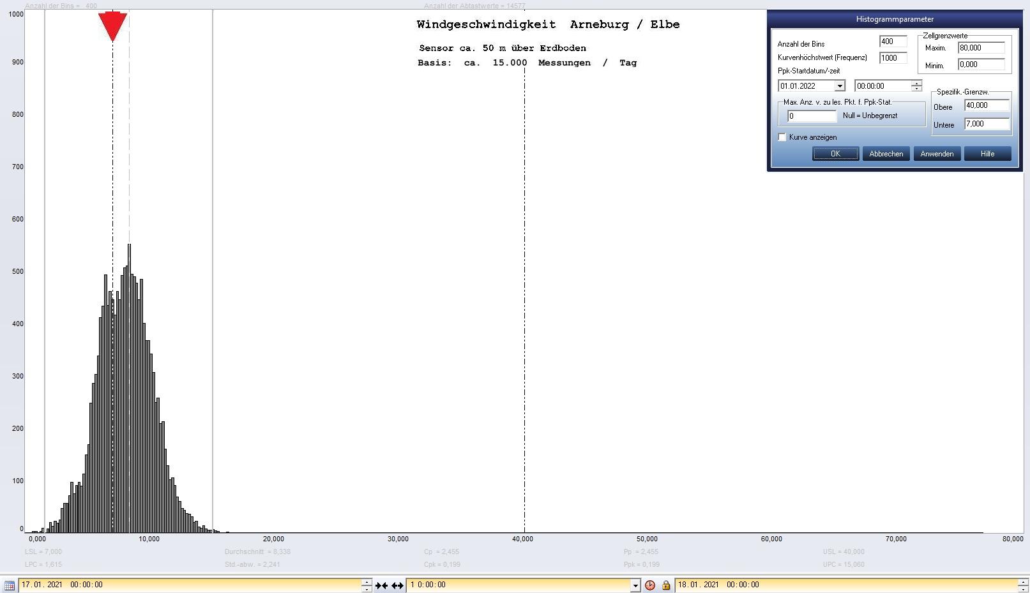Click the Ppk start time spinner arrows

pyautogui.click(x=916, y=86)
